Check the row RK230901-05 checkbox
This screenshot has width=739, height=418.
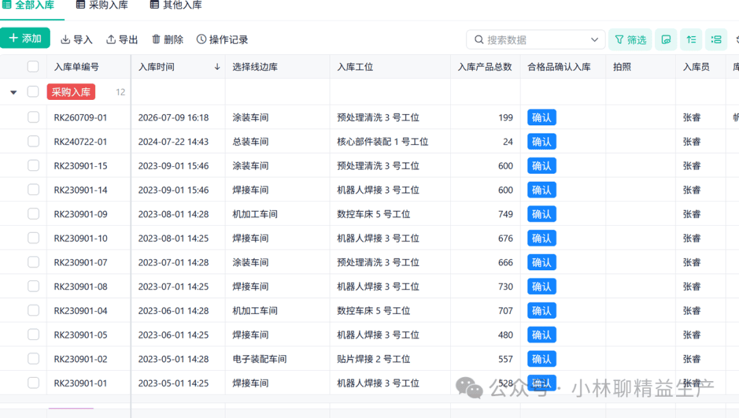pos(33,334)
